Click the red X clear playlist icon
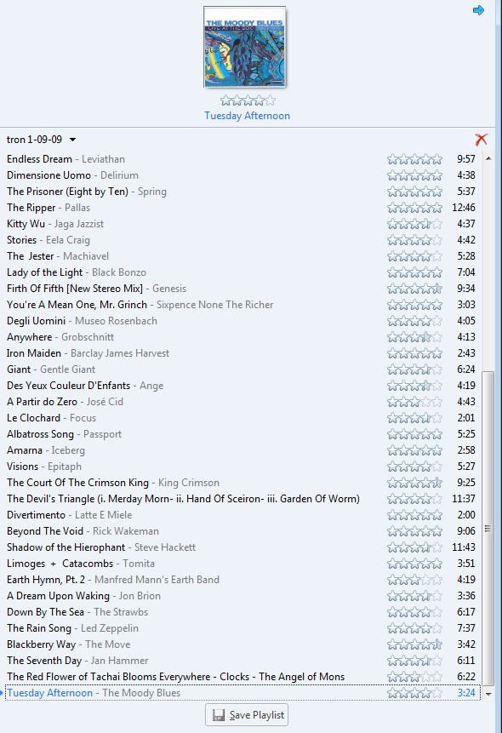502x733 pixels. [481, 140]
